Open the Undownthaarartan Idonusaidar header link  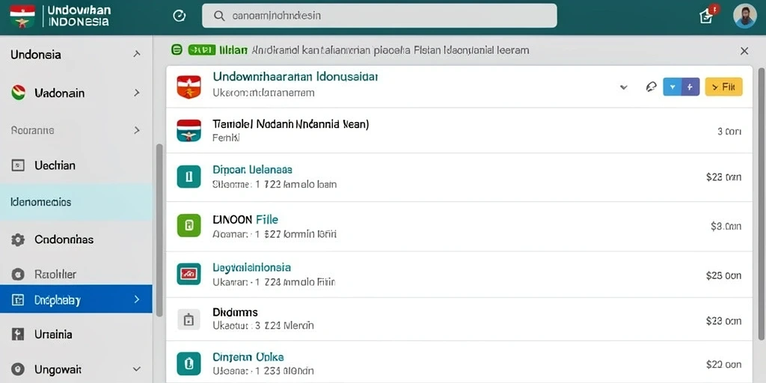click(295, 77)
